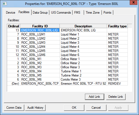Viewport: 139px width, 115px height.
Task: Click ordinal 13 cell
Action: (14, 30)
